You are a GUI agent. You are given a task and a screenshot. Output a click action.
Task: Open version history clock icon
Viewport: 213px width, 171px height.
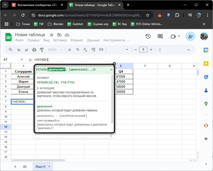tap(148, 36)
